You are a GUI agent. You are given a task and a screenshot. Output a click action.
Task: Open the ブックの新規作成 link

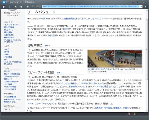point(10,97)
